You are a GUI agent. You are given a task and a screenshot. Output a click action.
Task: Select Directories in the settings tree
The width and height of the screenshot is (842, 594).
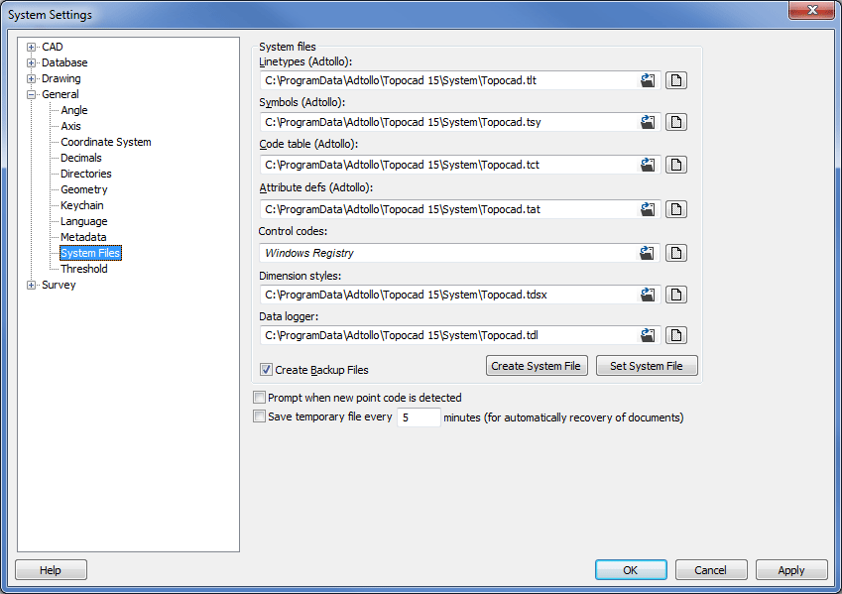[x=85, y=174]
